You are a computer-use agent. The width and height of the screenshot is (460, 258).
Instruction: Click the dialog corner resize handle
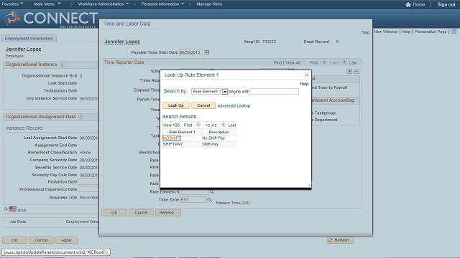pyautogui.click(x=309, y=185)
